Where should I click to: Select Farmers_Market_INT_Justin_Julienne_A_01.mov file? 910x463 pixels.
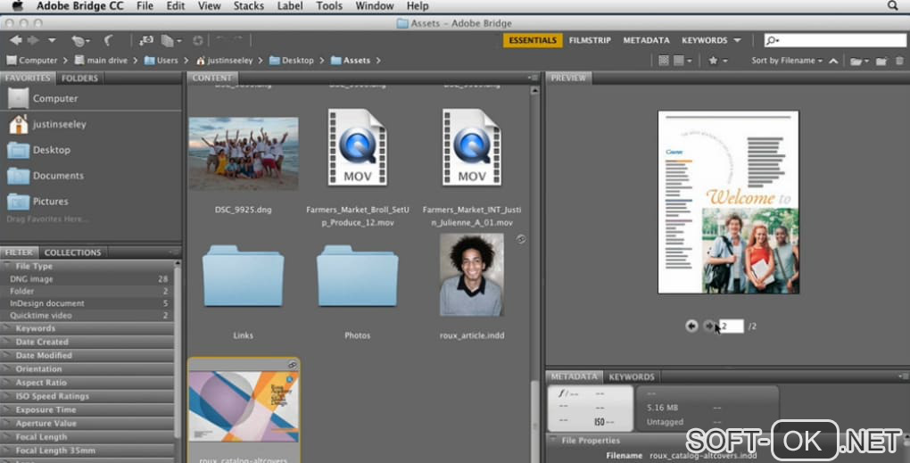[x=472, y=148]
